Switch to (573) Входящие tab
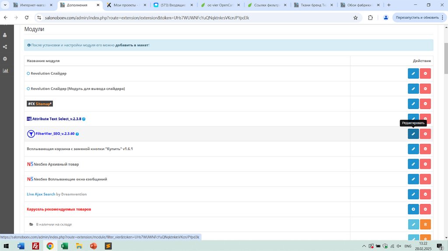The height and width of the screenshot is (251, 448). click(x=173, y=5)
